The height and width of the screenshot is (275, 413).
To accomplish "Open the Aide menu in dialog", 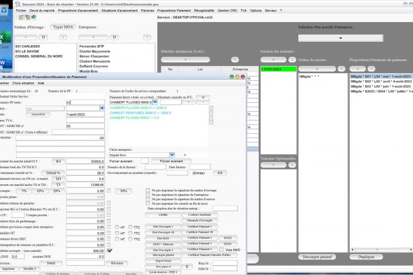I will (41, 83).
